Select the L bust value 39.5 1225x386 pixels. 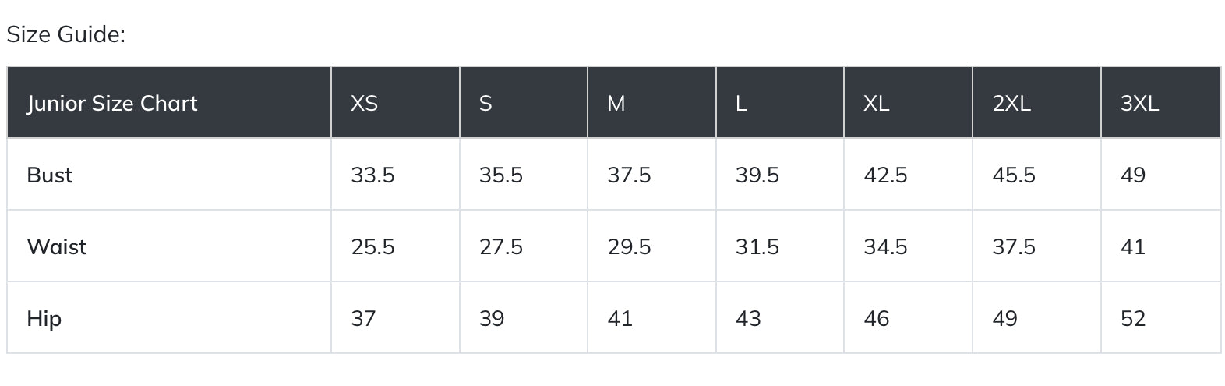(x=757, y=175)
